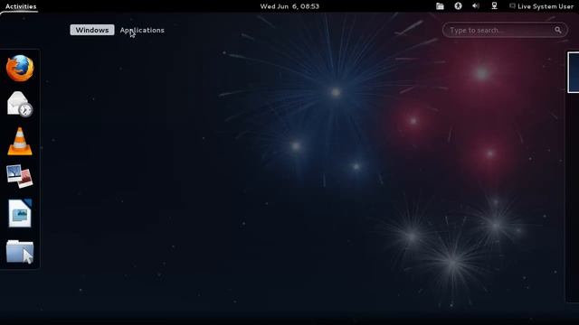Select the Windows view tab
This screenshot has width=579, height=325.
coord(92,30)
